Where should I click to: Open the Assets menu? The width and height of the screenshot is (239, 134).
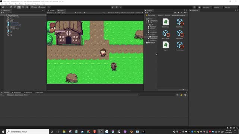[11, 4]
